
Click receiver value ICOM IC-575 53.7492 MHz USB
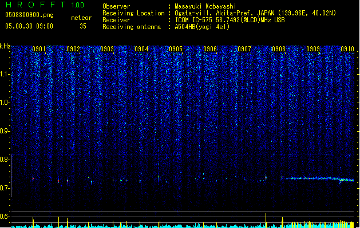point(230,20)
